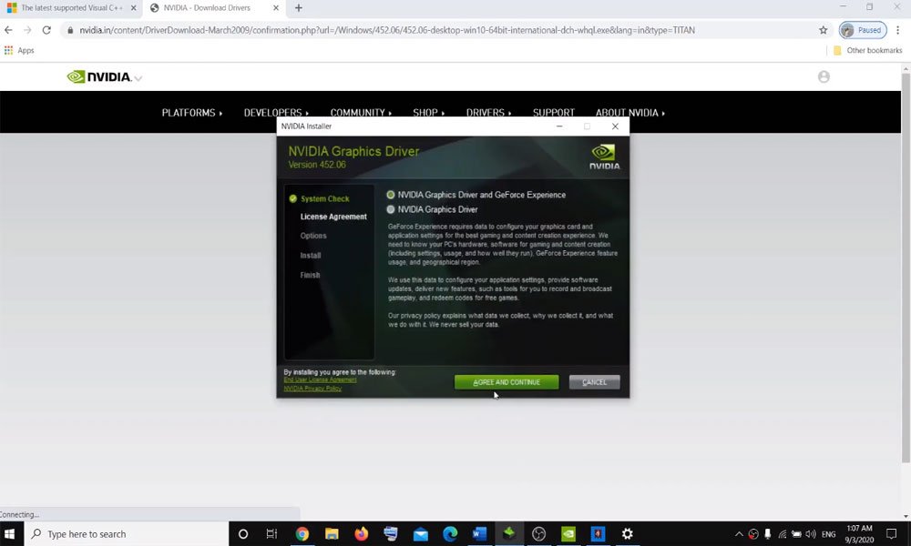The height and width of the screenshot is (546, 911).
Task: Click the browser address bar URL
Action: [x=387, y=30]
